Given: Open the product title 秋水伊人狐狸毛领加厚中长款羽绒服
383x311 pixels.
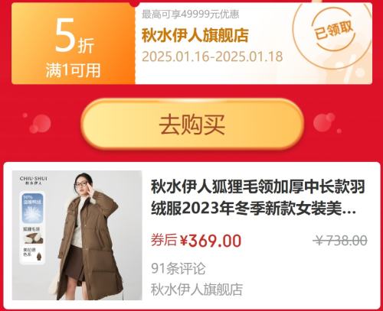Looking at the screenshot, I should click(x=258, y=198).
